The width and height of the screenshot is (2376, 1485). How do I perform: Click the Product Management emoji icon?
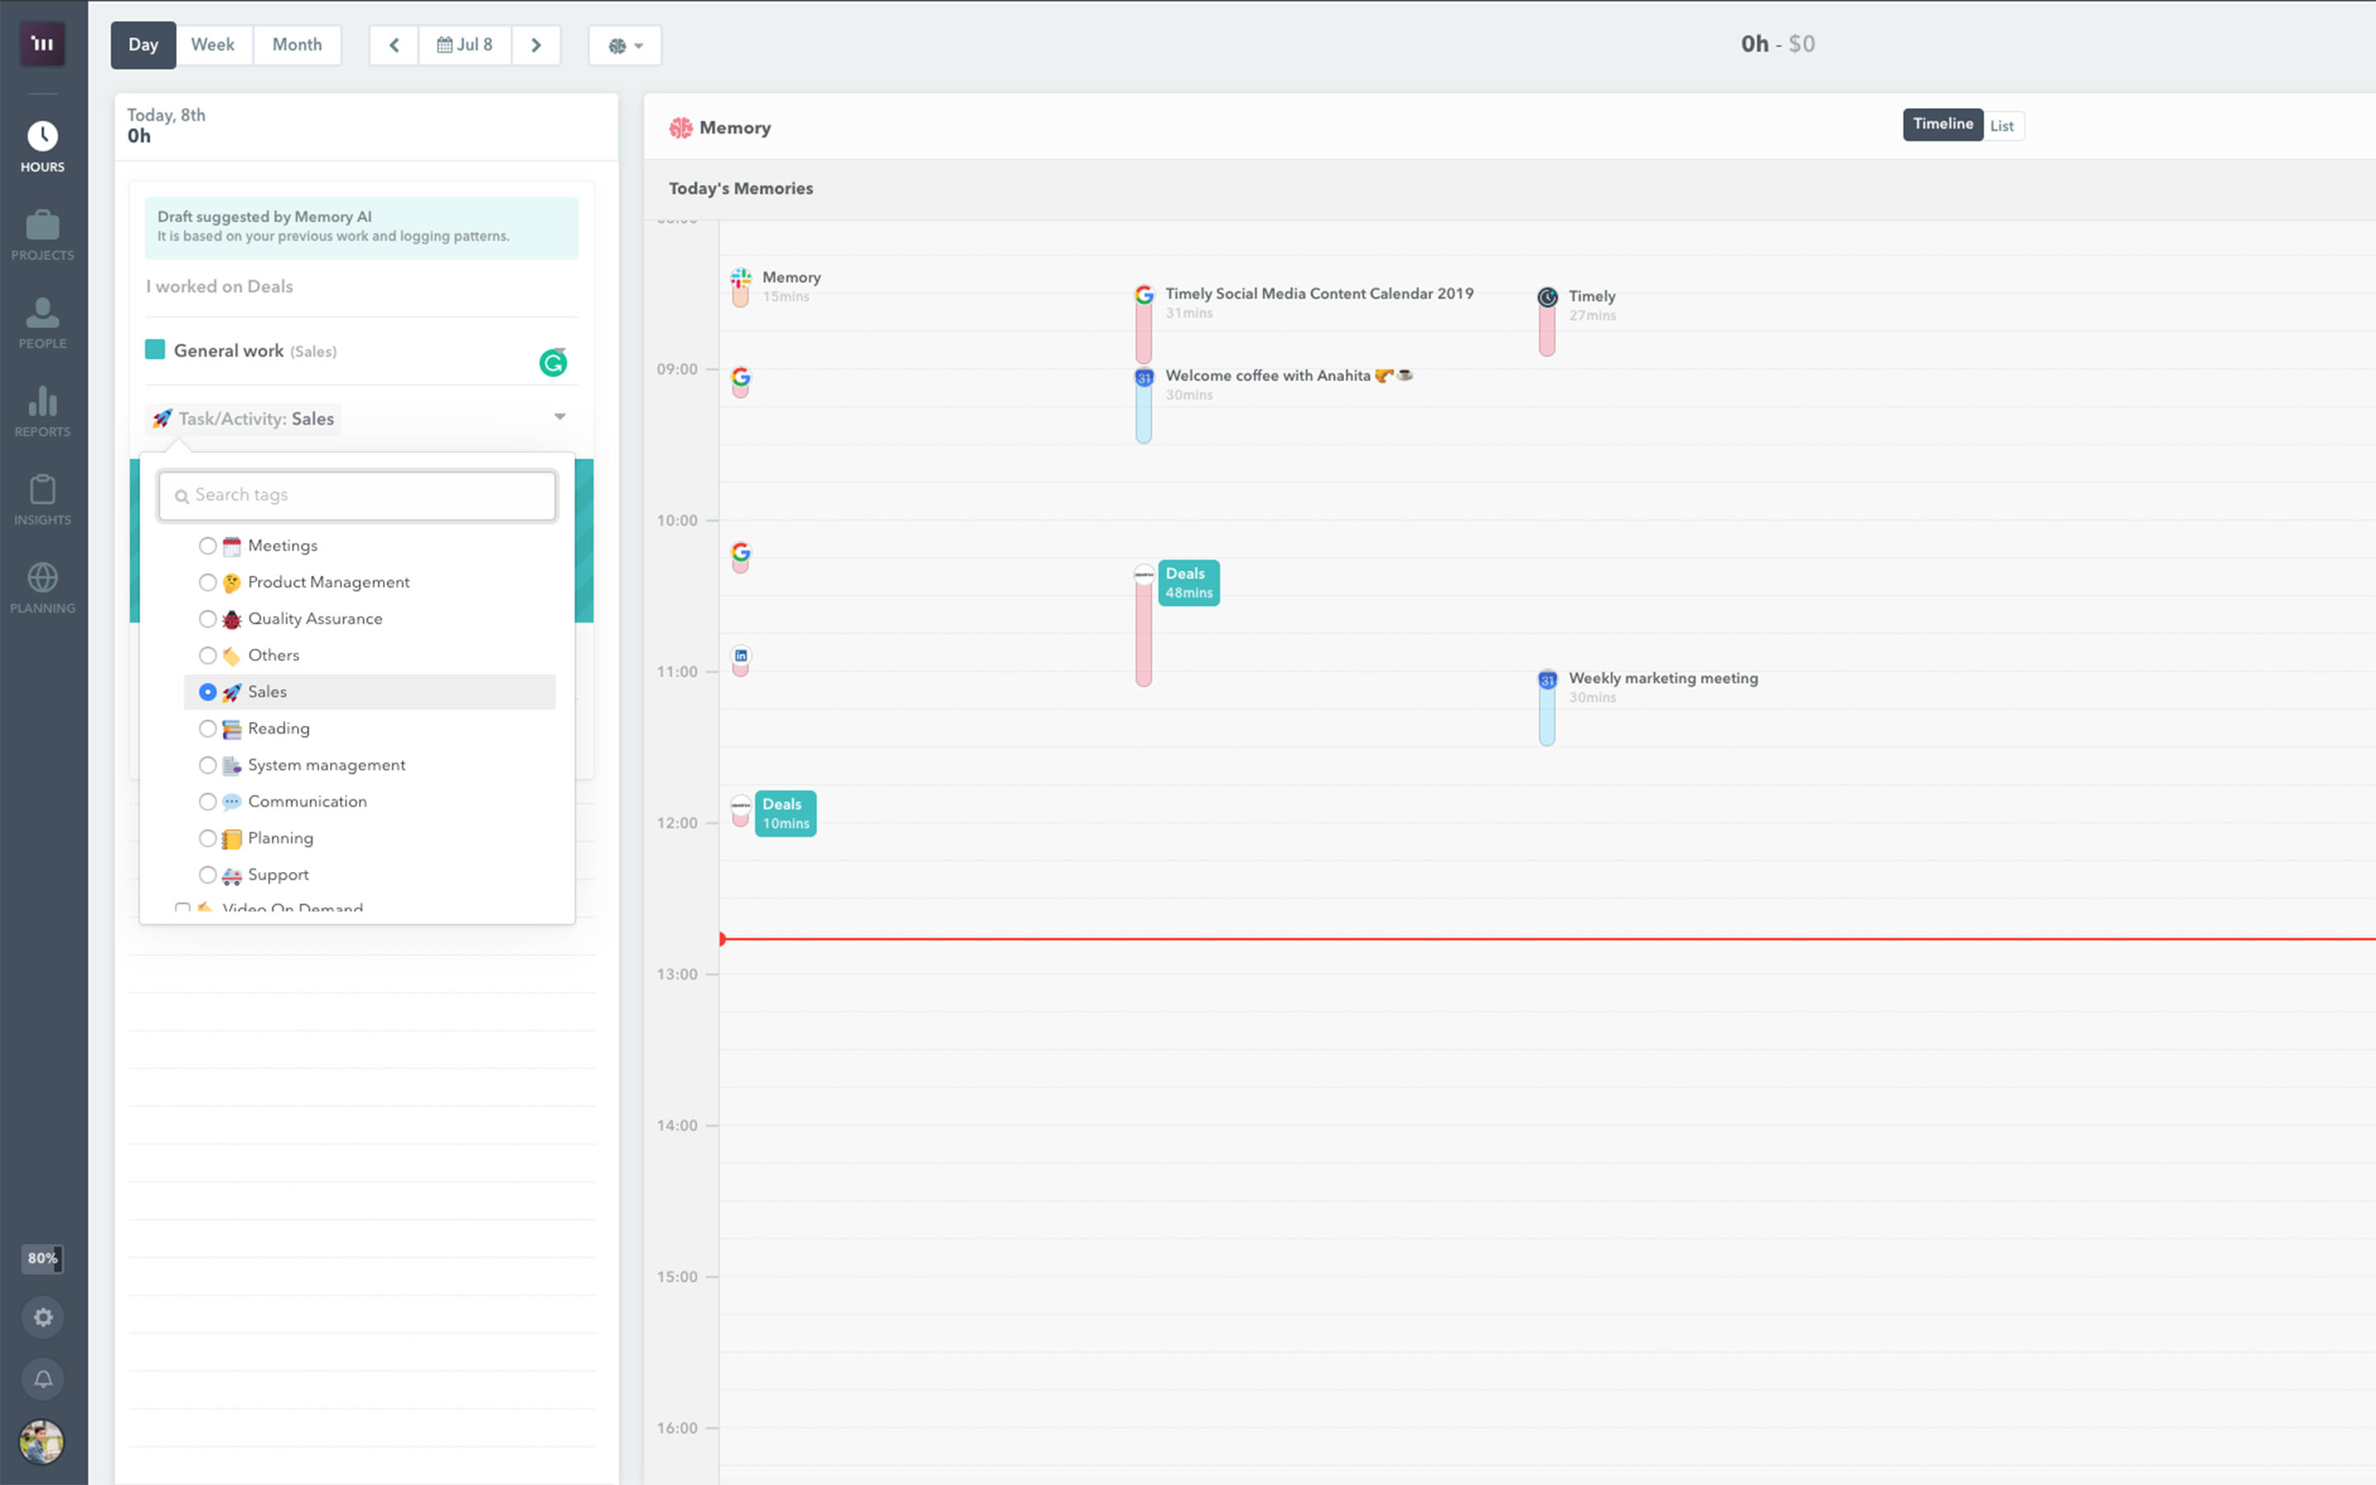coord(232,583)
